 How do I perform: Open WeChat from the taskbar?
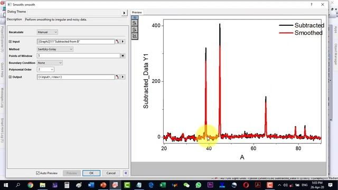click(186, 185)
